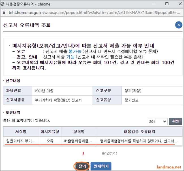This screenshot has width=184, height=171.
Task: Click the 항목명 column header
Action: (79, 132)
